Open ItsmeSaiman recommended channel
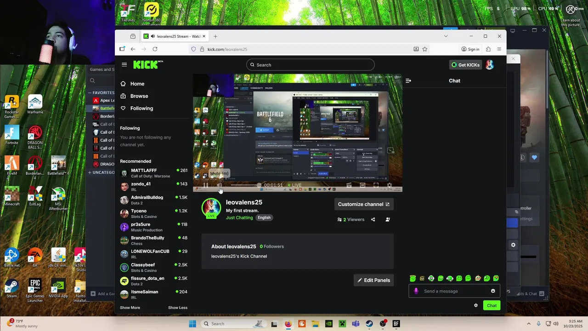The width and height of the screenshot is (588, 331). pyautogui.click(x=153, y=294)
